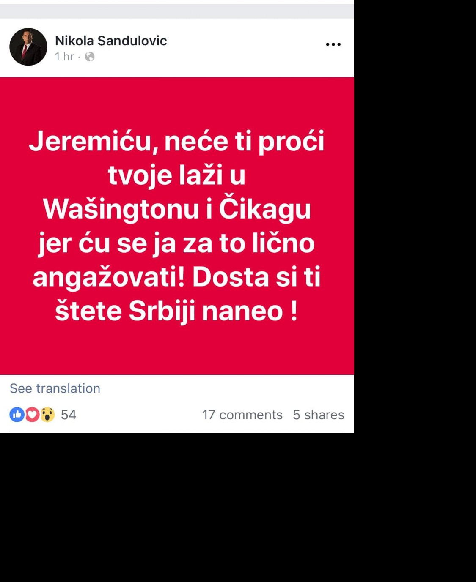Open the 17 comments list
476x582 pixels.
[242, 415]
